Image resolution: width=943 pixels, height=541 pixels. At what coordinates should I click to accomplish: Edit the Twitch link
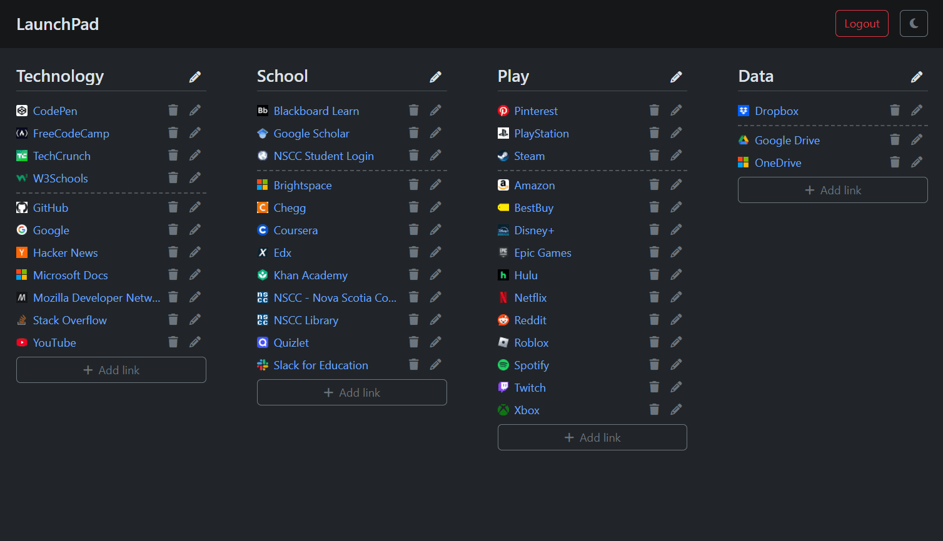click(x=676, y=387)
